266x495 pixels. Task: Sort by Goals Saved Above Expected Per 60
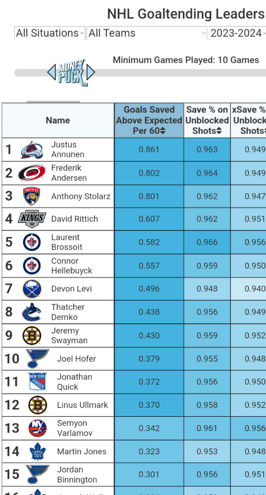[x=149, y=120]
